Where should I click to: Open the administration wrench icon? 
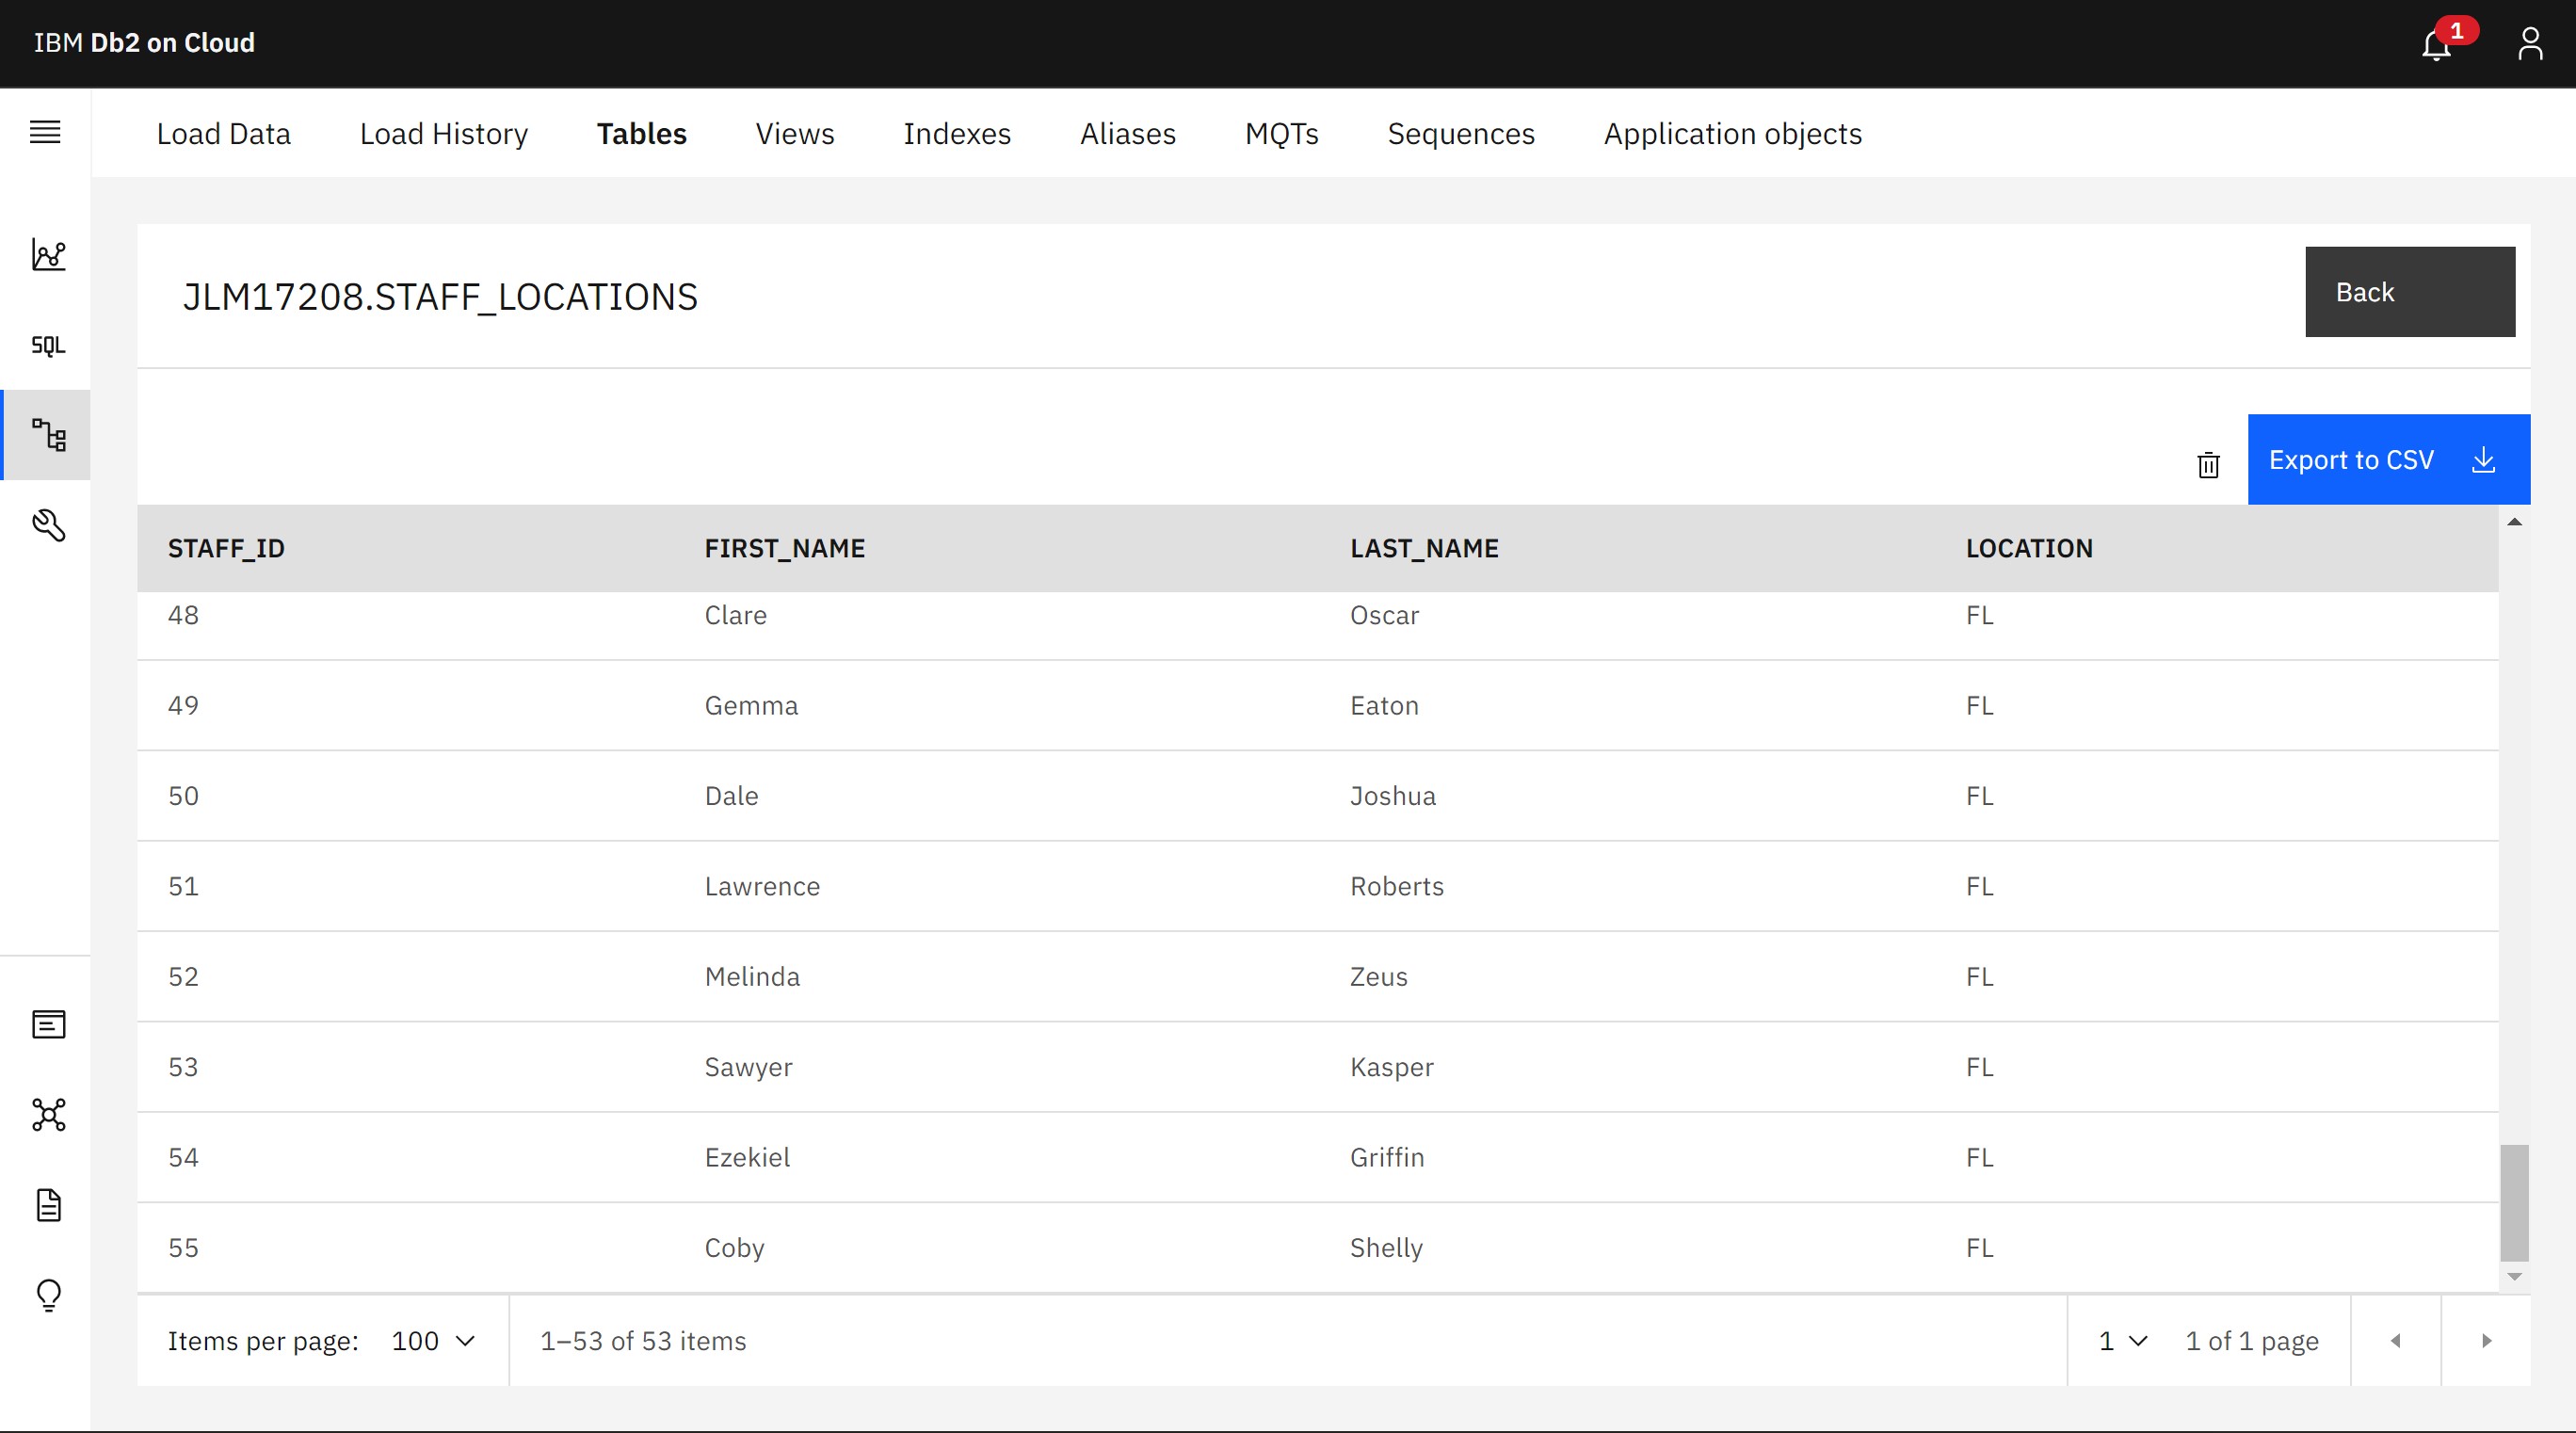pos(48,525)
